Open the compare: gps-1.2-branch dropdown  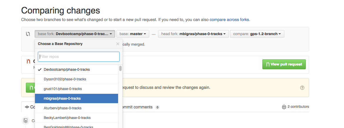(x=257, y=34)
